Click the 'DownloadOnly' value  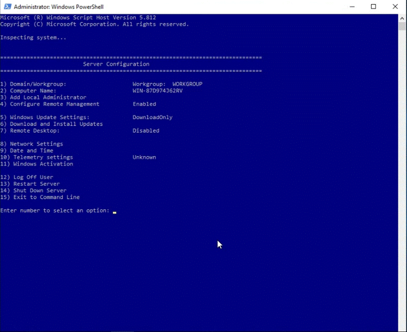tap(152, 117)
